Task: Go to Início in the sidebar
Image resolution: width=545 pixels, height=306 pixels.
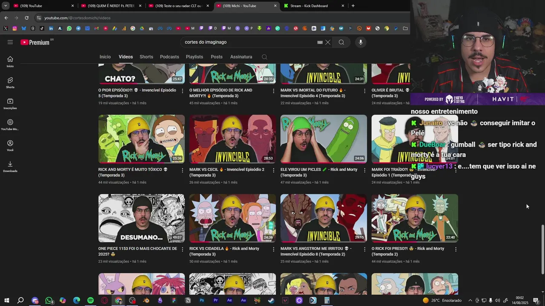Action: click(10, 62)
